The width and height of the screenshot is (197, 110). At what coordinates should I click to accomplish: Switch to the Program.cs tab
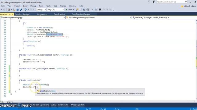pyautogui.click(x=42, y=14)
